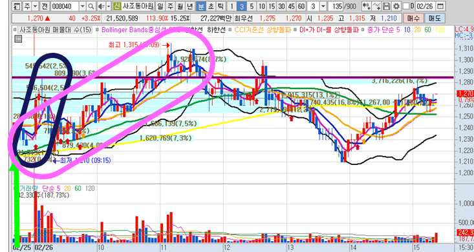Open the stock search magnifier icon

click(x=91, y=6)
